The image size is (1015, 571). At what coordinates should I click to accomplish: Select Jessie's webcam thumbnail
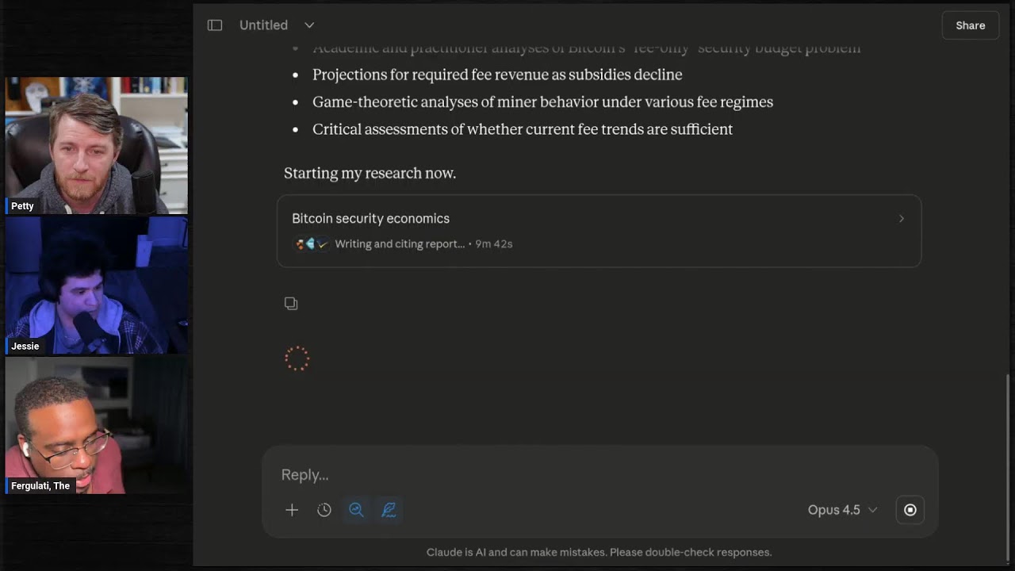(96, 285)
